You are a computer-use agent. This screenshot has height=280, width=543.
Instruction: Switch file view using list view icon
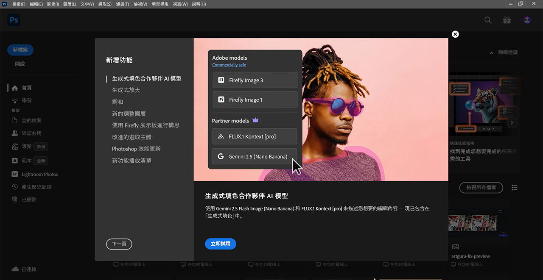pos(515,187)
